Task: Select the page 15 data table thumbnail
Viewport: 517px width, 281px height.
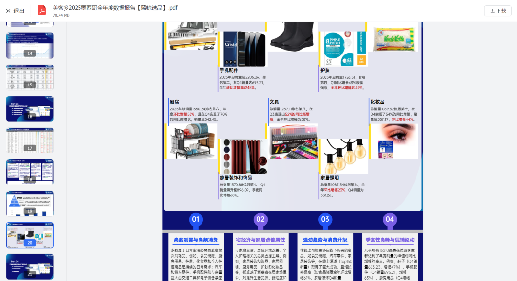Action: [x=30, y=77]
